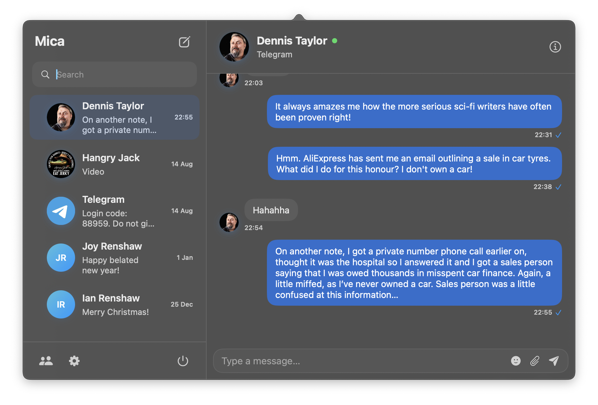Click the search magnifier icon
Viewport: 598px width, 405px height.
click(45, 75)
